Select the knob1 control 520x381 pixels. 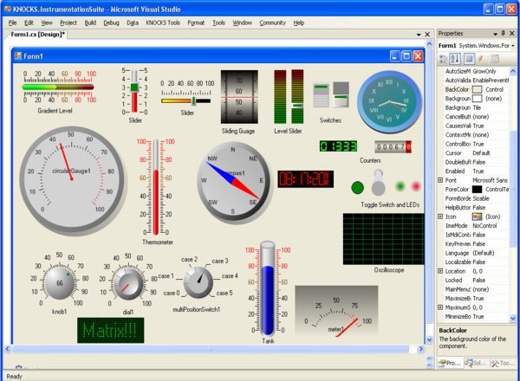tap(60, 283)
